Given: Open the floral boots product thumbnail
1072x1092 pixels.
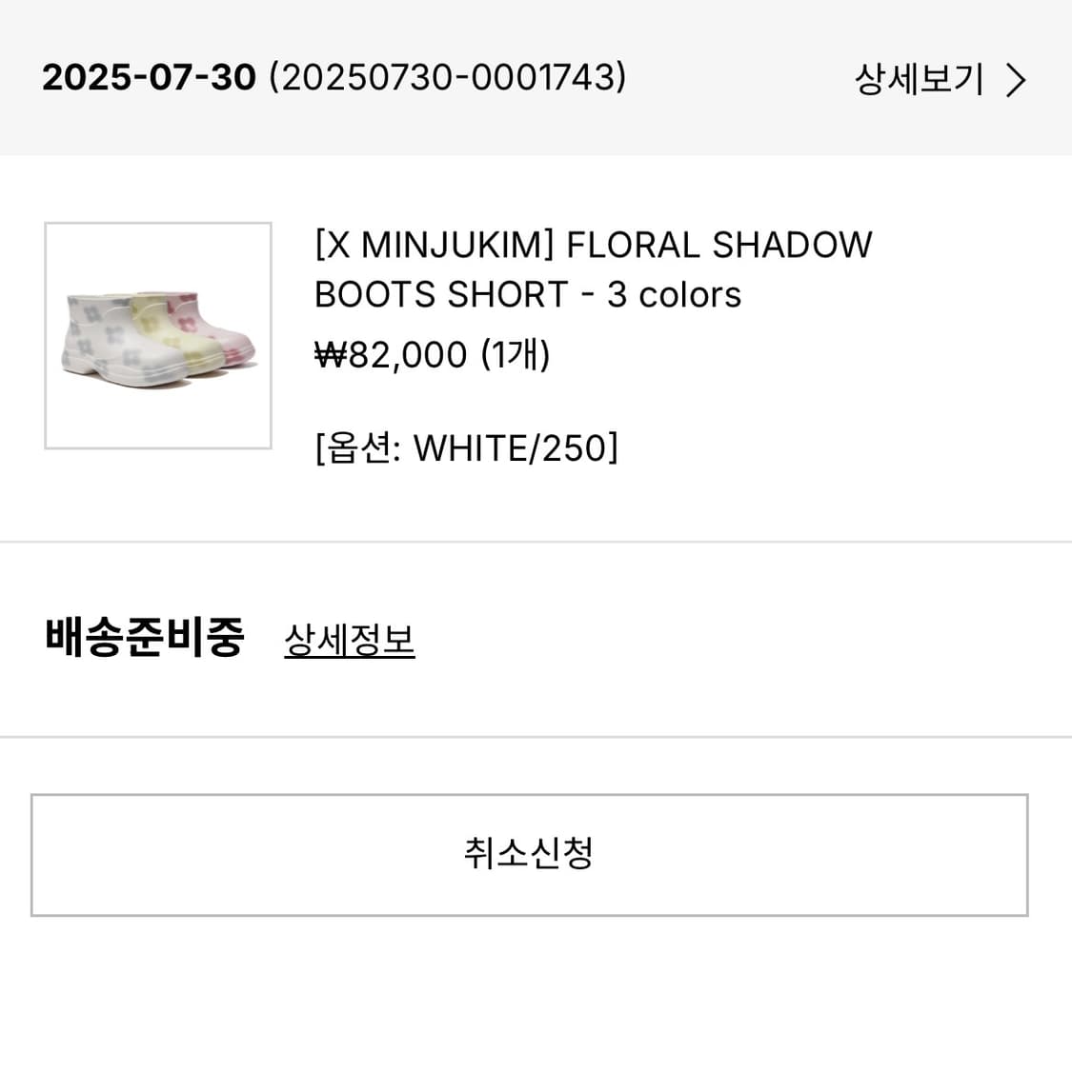Looking at the screenshot, I should (x=158, y=336).
